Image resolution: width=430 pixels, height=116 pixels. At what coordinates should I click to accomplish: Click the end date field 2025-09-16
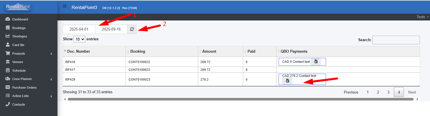pos(111,29)
